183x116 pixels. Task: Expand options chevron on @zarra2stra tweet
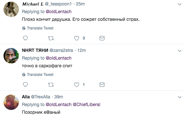[x=179, y=51]
